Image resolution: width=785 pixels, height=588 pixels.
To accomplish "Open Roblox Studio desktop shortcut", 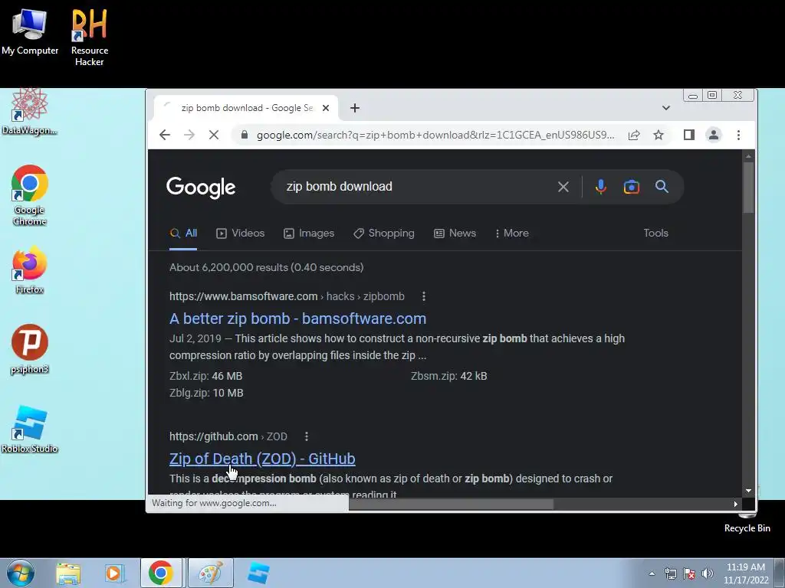I will point(30,430).
